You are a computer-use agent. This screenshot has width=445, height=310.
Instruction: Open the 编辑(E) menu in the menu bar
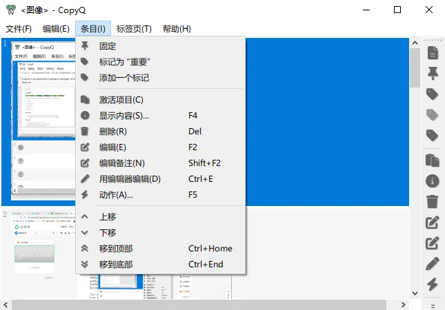tap(56, 29)
